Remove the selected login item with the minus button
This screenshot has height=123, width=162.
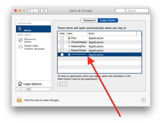[65, 84]
